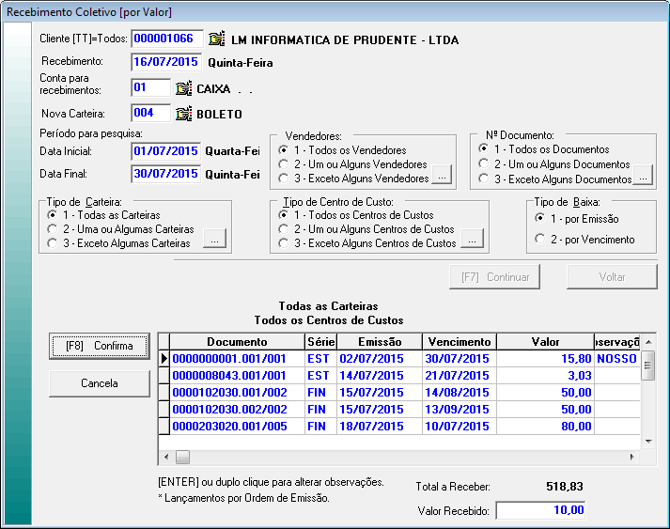
Task: Click the Voltar button
Action: tap(612, 277)
